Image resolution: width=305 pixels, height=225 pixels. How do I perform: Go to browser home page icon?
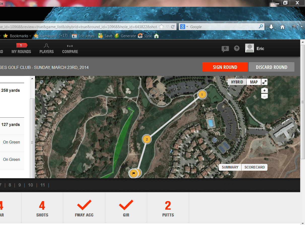[282, 27]
